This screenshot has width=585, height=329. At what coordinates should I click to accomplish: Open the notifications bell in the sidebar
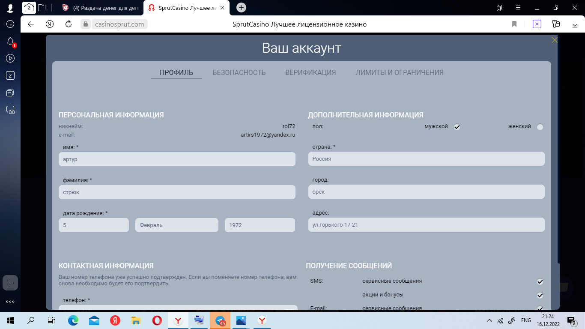[x=10, y=42]
